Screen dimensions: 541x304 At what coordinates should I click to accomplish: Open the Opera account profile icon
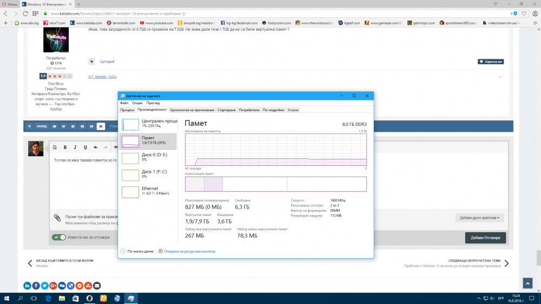[x=535, y=13]
